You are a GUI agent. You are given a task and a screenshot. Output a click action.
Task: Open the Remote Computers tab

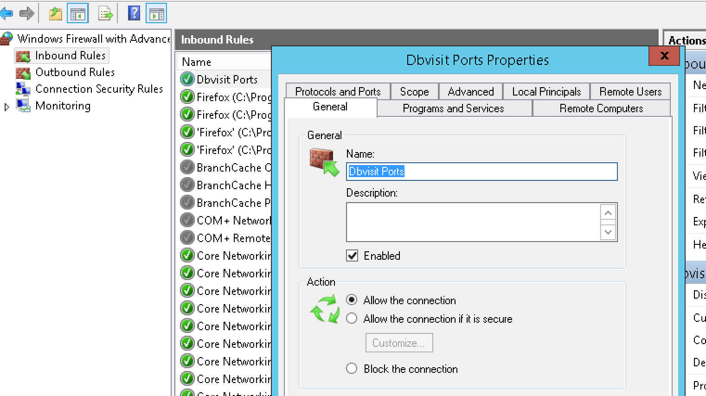pos(601,109)
